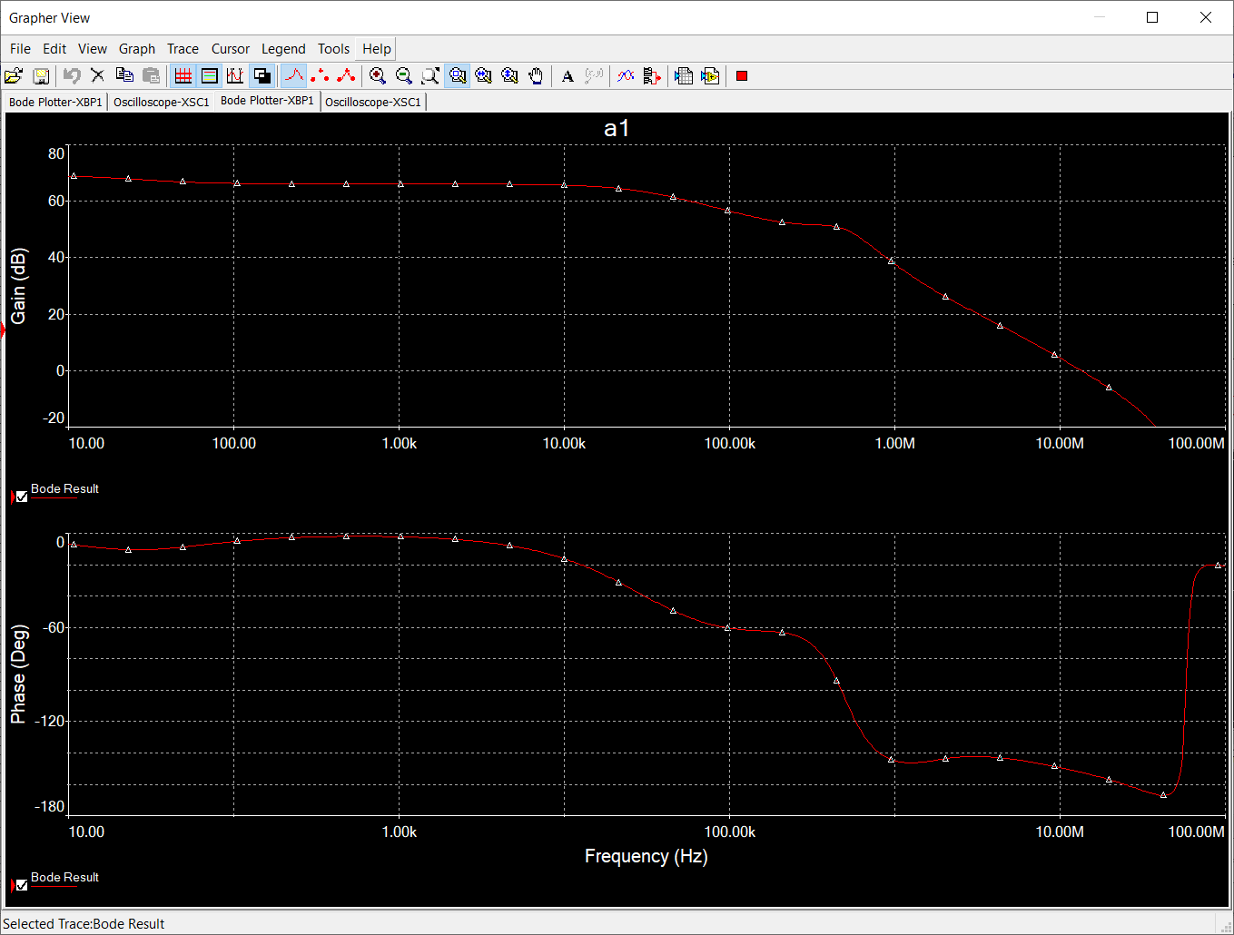
Task: Select the show symbols only icon
Action: [320, 76]
